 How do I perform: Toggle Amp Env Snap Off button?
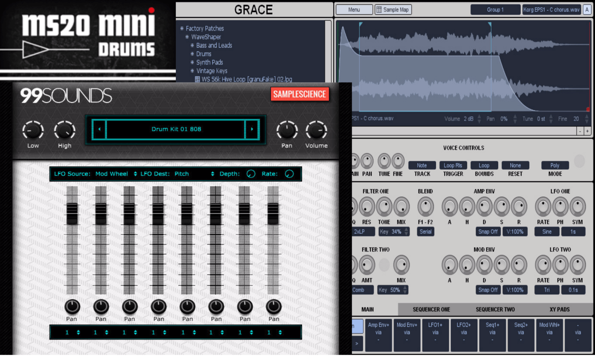[x=488, y=232]
